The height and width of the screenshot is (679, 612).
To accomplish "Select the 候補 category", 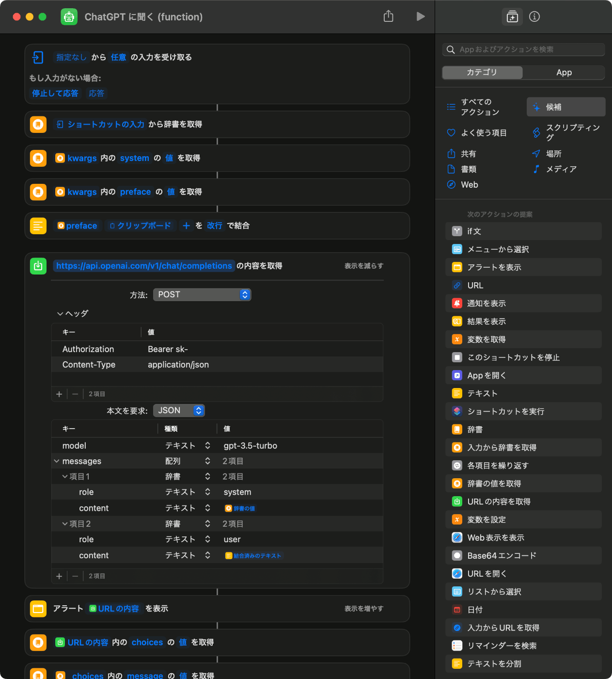I will (566, 107).
